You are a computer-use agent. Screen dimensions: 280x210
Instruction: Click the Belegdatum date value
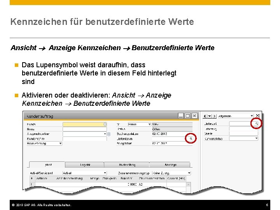point(159,143)
